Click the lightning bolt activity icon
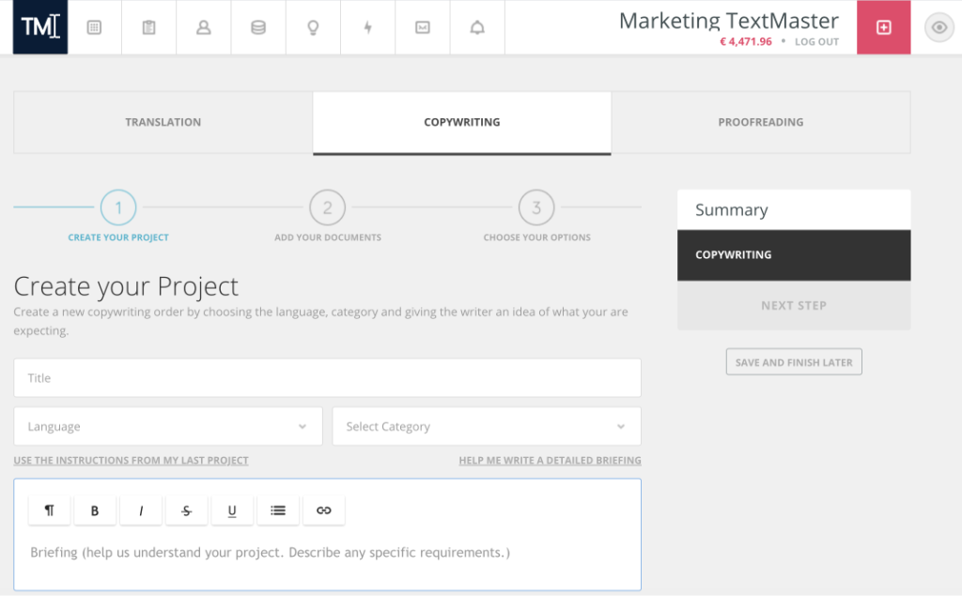This screenshot has height=596, width=962. click(x=367, y=27)
